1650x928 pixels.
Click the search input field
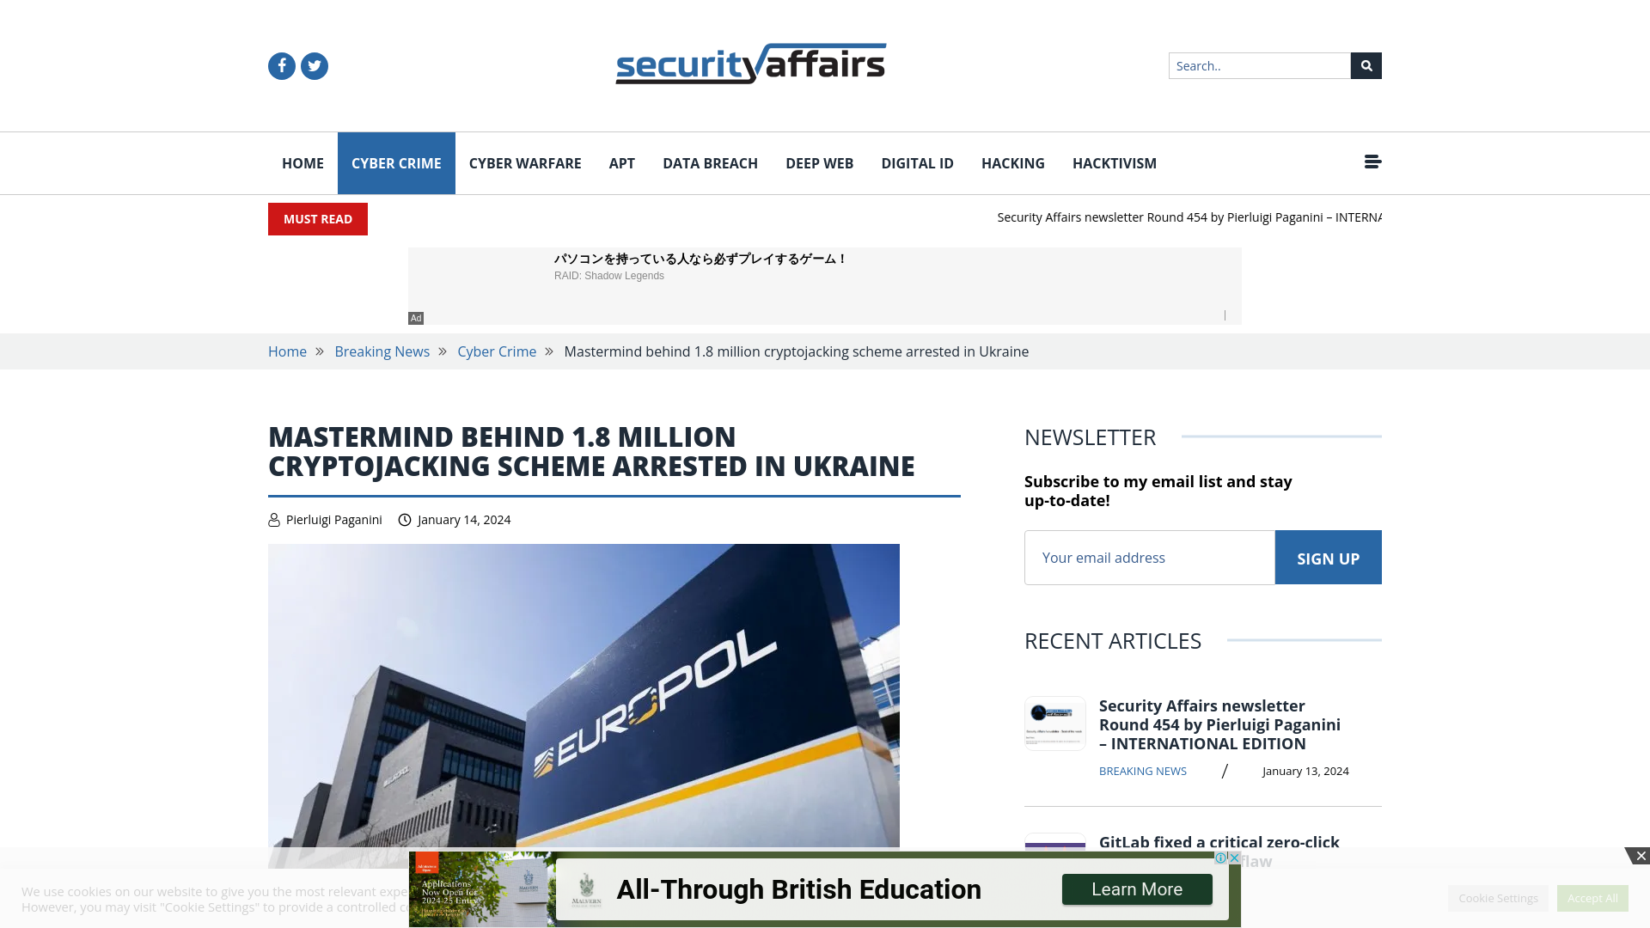1259,64
